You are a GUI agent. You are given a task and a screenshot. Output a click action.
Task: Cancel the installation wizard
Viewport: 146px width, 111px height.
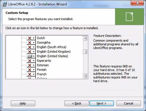129,103
